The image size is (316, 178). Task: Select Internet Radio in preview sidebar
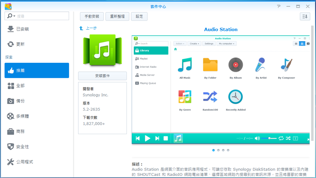(151, 67)
